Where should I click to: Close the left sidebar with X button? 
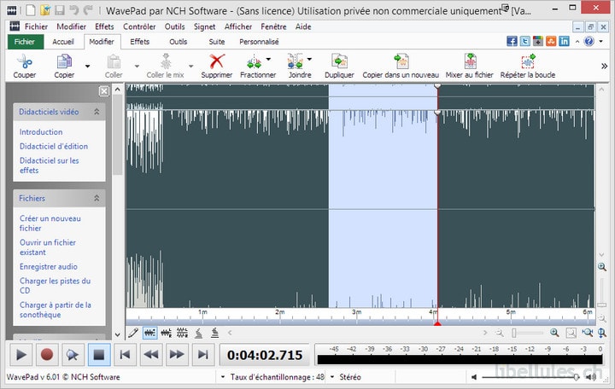[x=104, y=91]
